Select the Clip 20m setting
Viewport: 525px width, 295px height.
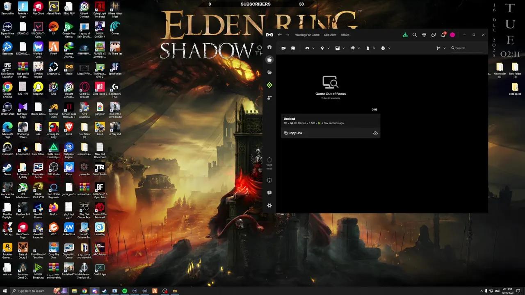(330, 35)
